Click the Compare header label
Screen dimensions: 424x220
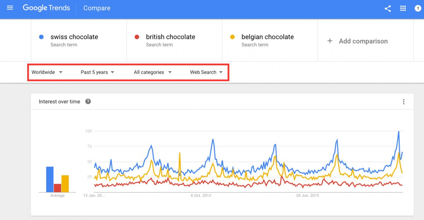[x=97, y=8]
